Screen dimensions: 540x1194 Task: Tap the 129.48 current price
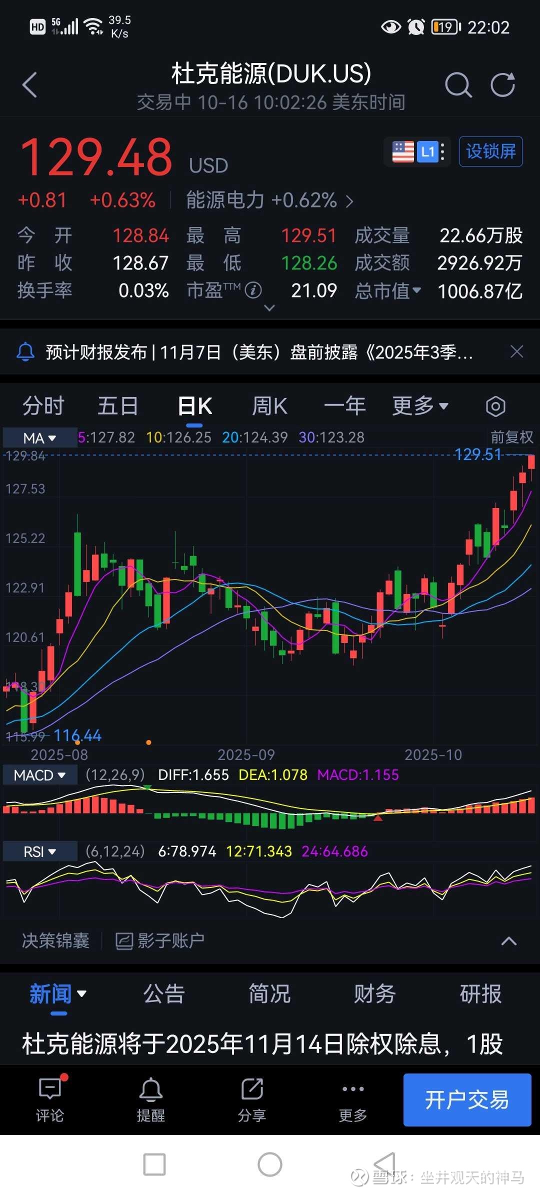96,157
